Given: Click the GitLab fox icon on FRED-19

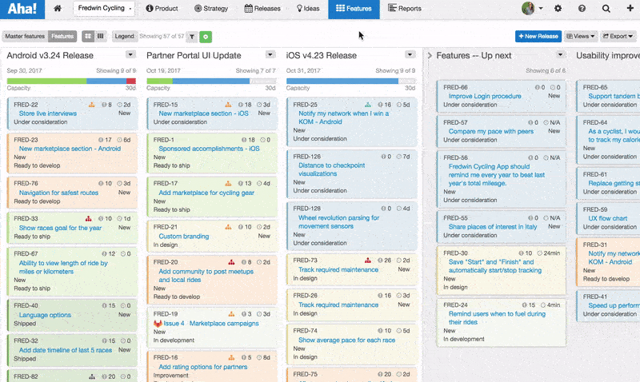Looking at the screenshot, I should tap(158, 324).
